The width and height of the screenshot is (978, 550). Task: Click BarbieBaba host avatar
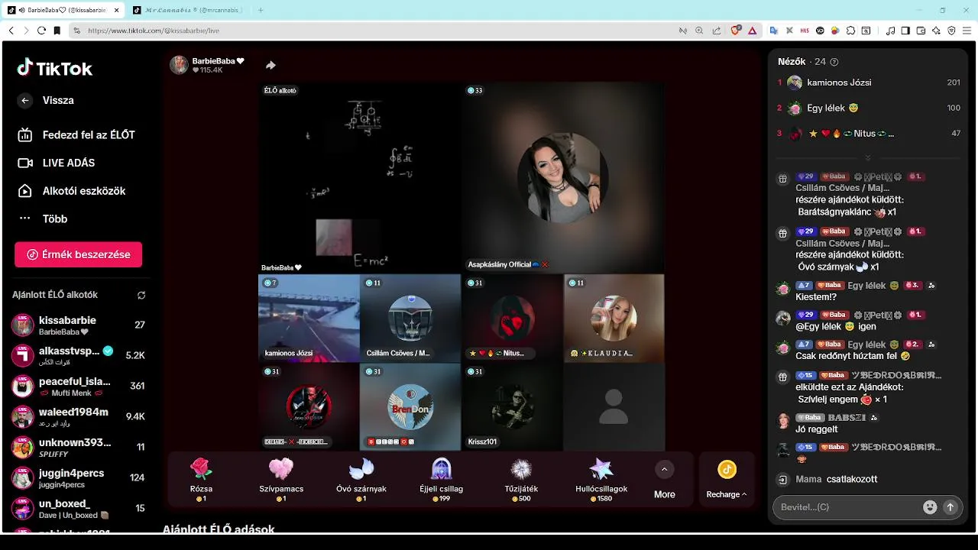179,65
